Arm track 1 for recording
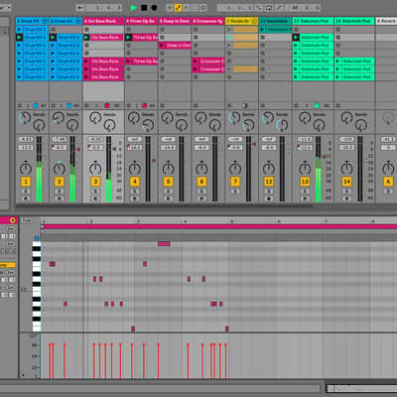 (x=26, y=198)
